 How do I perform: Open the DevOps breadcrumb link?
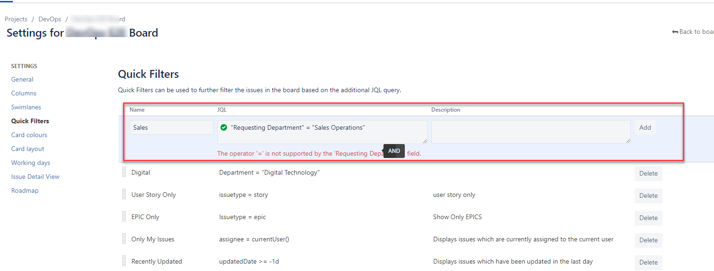[50, 19]
